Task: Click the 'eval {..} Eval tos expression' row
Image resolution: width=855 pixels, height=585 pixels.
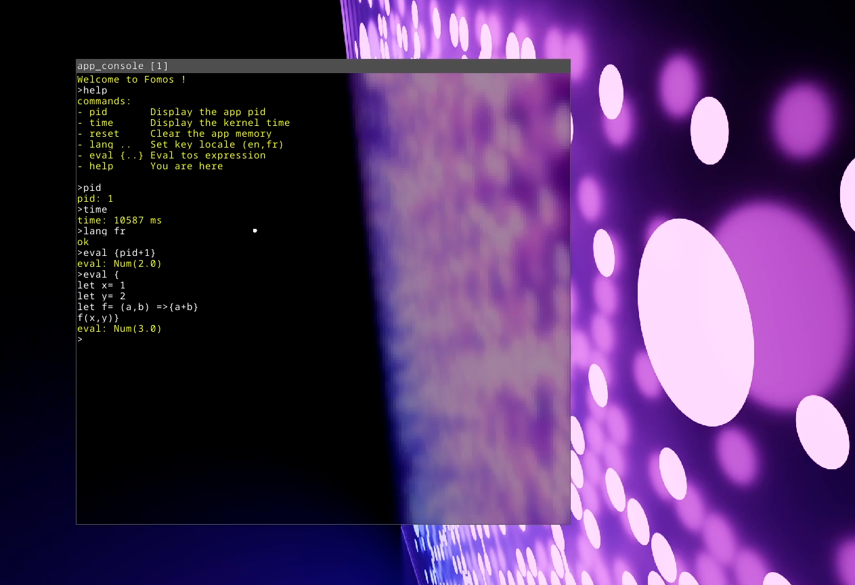Action: 171,156
